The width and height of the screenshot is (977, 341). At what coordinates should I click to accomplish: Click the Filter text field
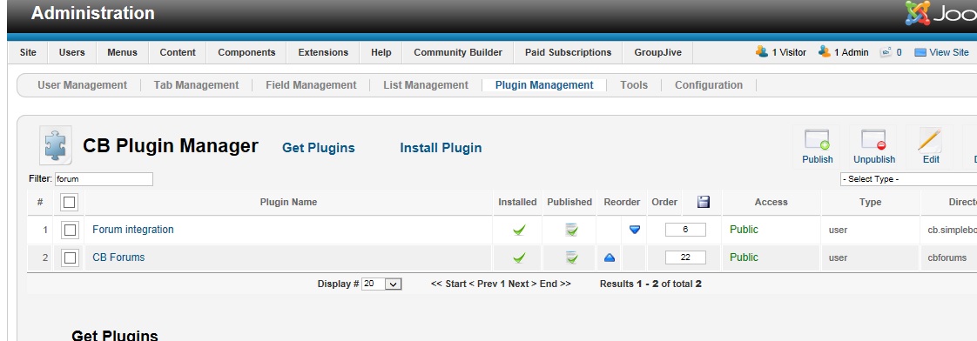104,179
